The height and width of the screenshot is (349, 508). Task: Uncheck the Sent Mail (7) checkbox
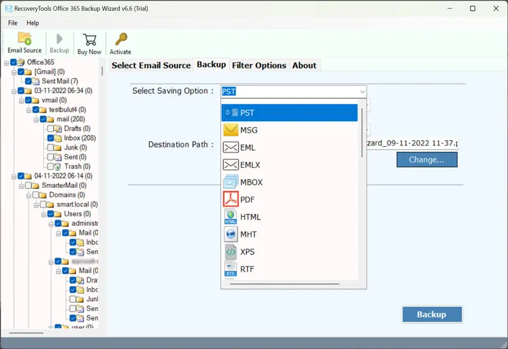tap(29, 81)
